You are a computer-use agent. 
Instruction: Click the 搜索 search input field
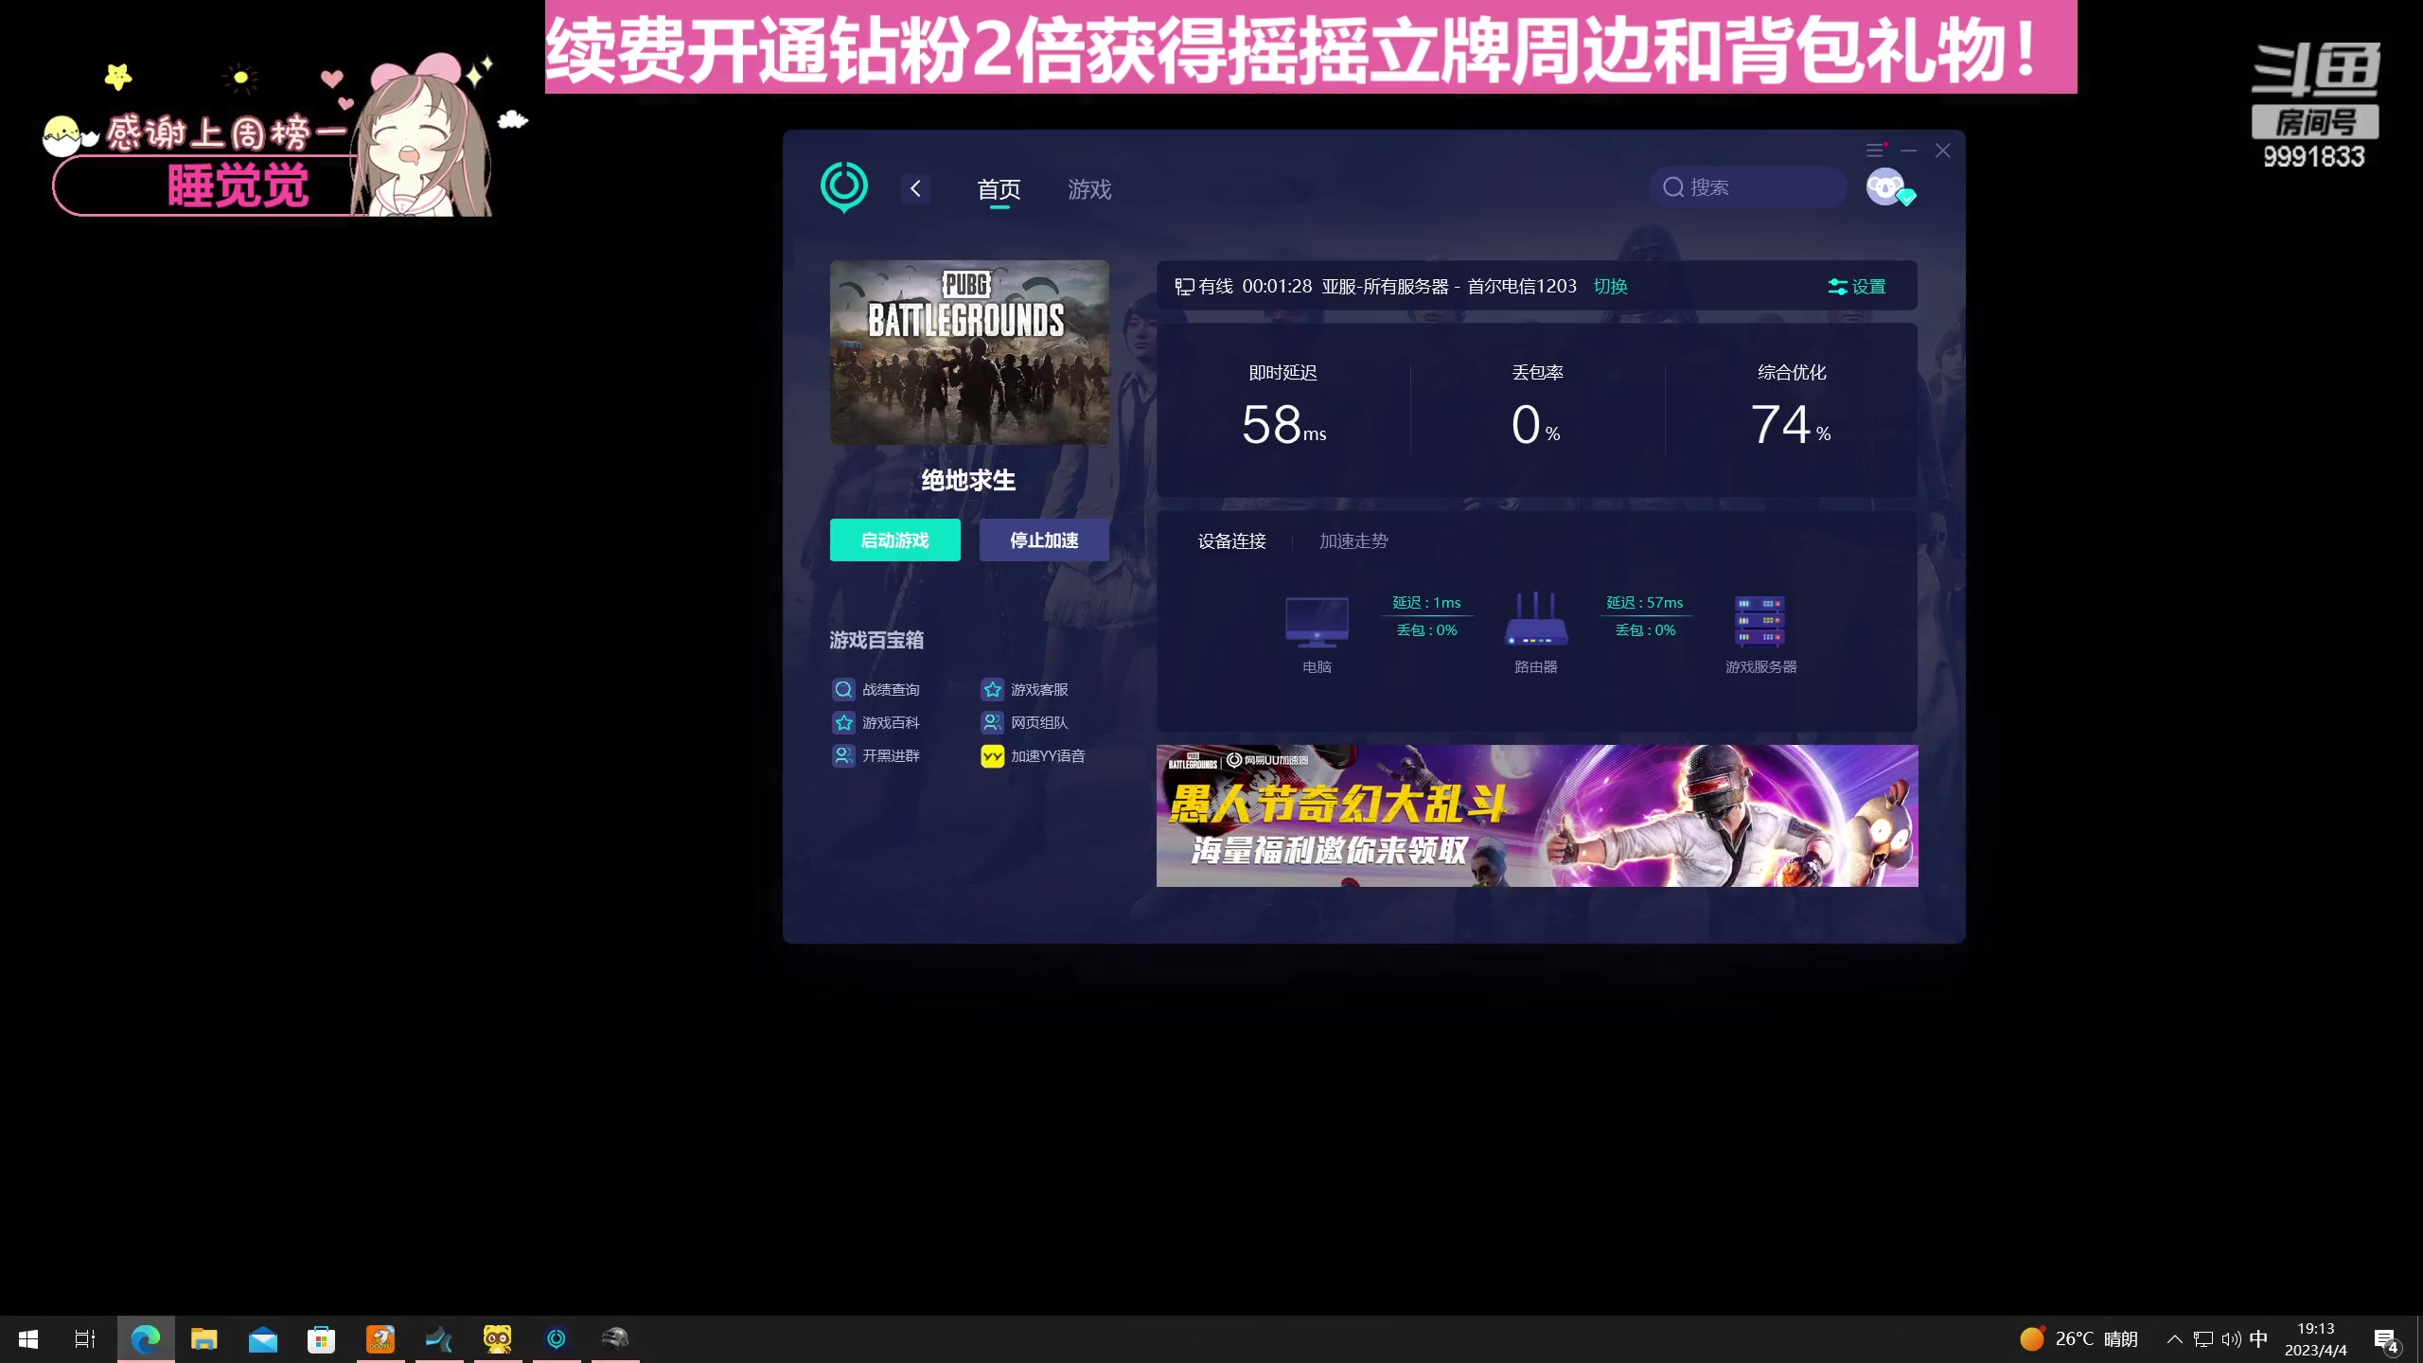point(1747,187)
